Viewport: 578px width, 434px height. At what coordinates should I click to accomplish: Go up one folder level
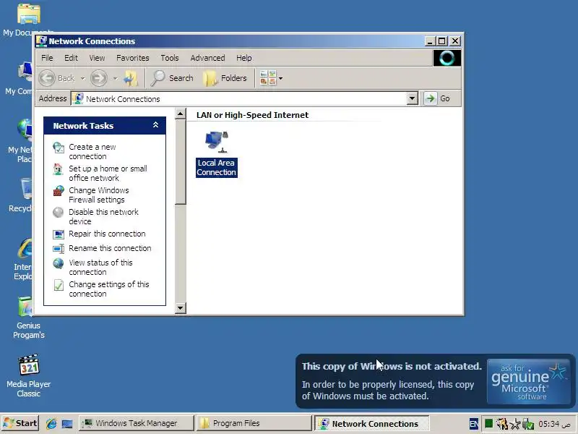131,78
